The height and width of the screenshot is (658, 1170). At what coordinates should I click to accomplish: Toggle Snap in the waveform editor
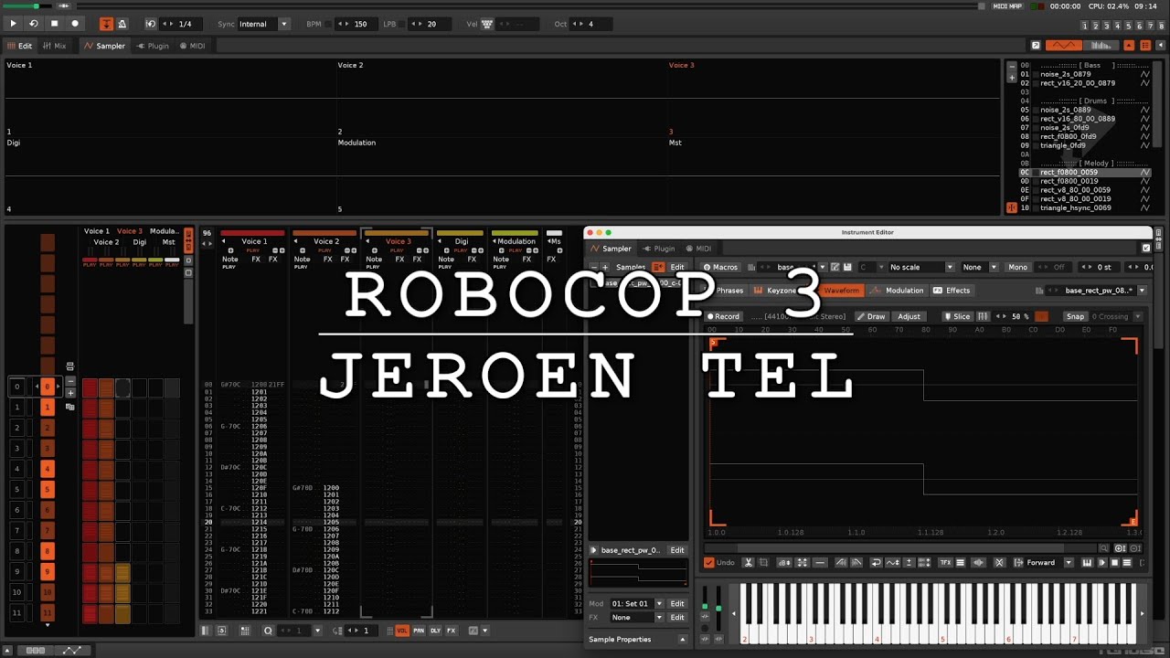pos(1075,316)
